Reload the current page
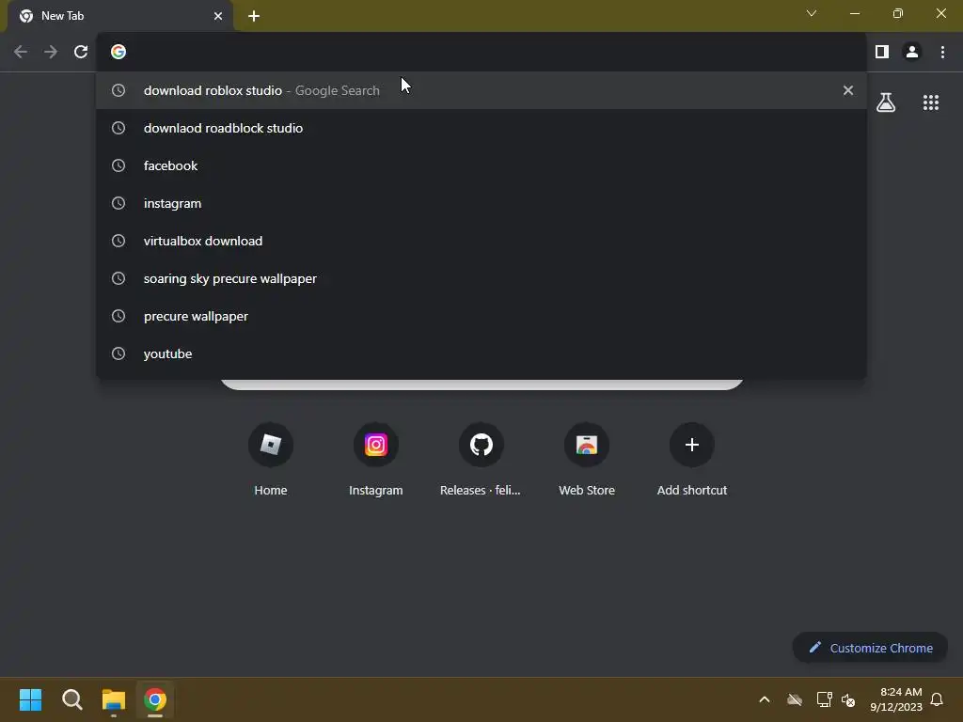Image resolution: width=963 pixels, height=722 pixels. tap(81, 52)
